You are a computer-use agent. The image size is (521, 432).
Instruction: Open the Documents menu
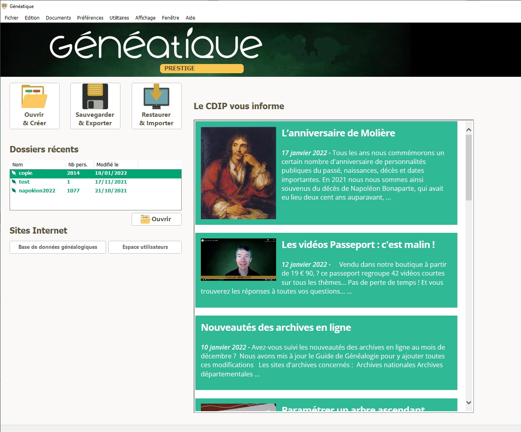coord(58,18)
